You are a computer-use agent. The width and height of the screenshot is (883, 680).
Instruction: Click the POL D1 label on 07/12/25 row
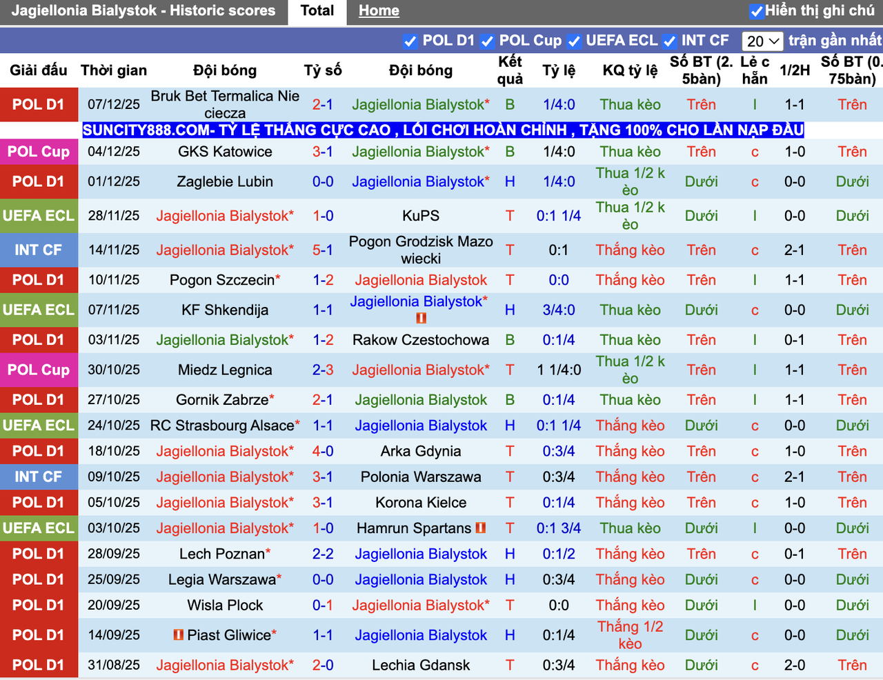click(x=39, y=105)
